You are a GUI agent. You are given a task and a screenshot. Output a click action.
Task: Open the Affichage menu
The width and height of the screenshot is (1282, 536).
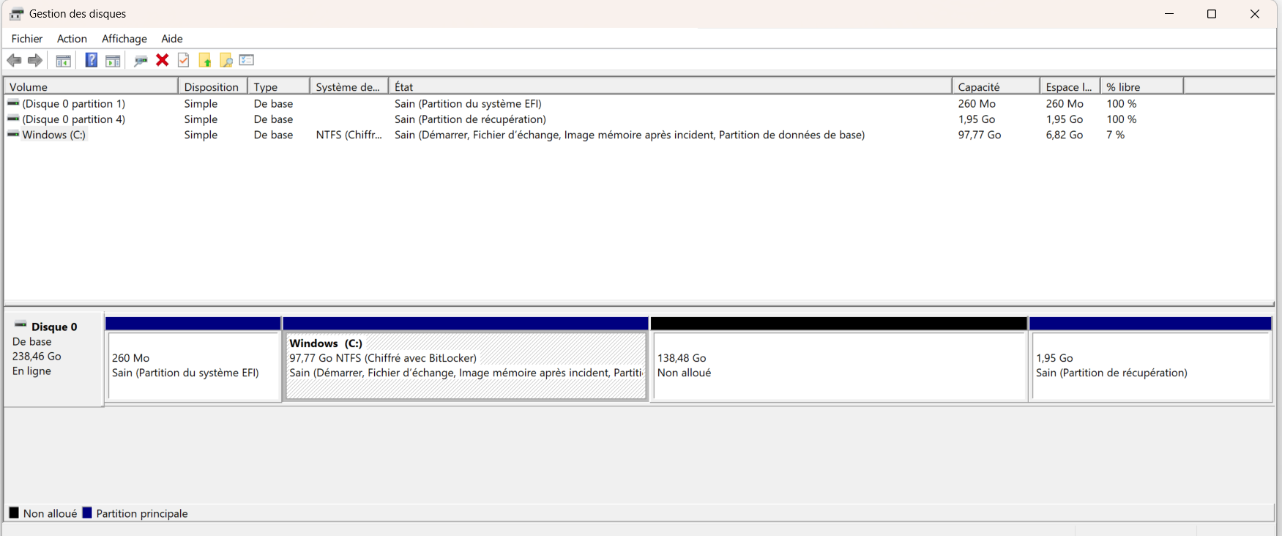tap(124, 39)
